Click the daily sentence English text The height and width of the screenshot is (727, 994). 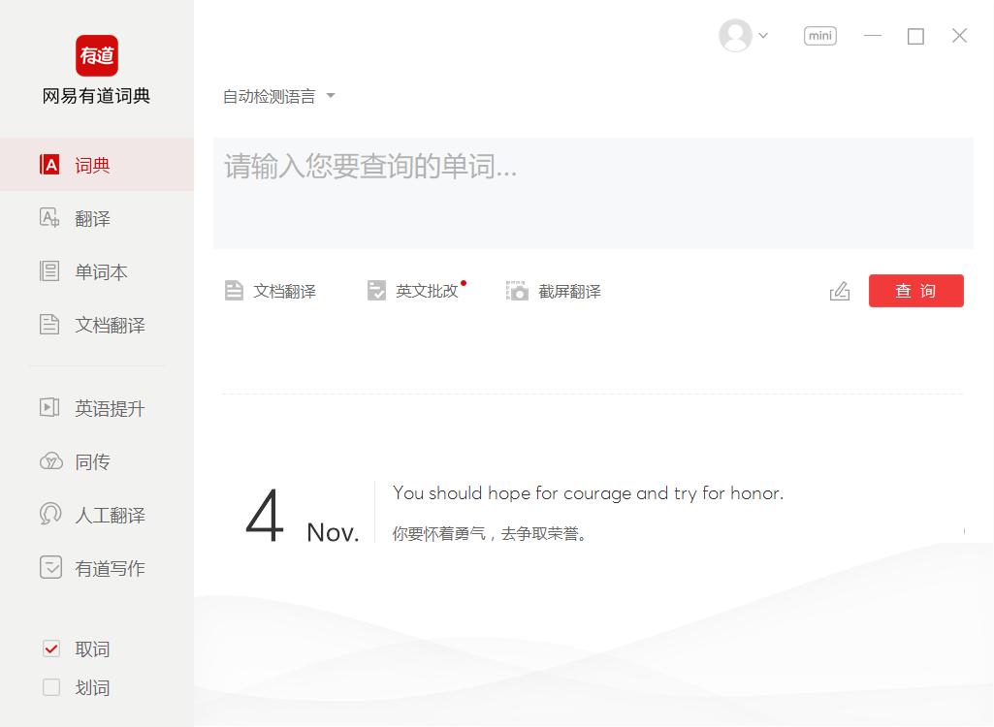pyautogui.click(x=588, y=492)
